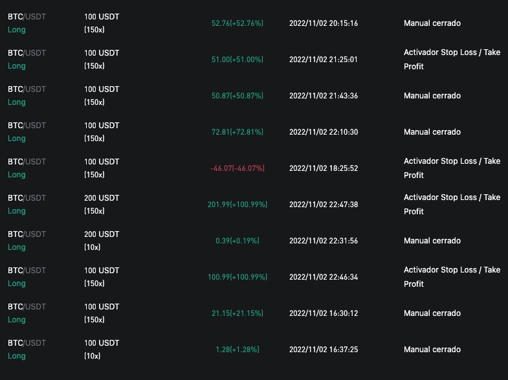This screenshot has width=508, height=380.
Task: Select the timestamp 2022/11/02 22:46:34
Action: click(x=324, y=277)
